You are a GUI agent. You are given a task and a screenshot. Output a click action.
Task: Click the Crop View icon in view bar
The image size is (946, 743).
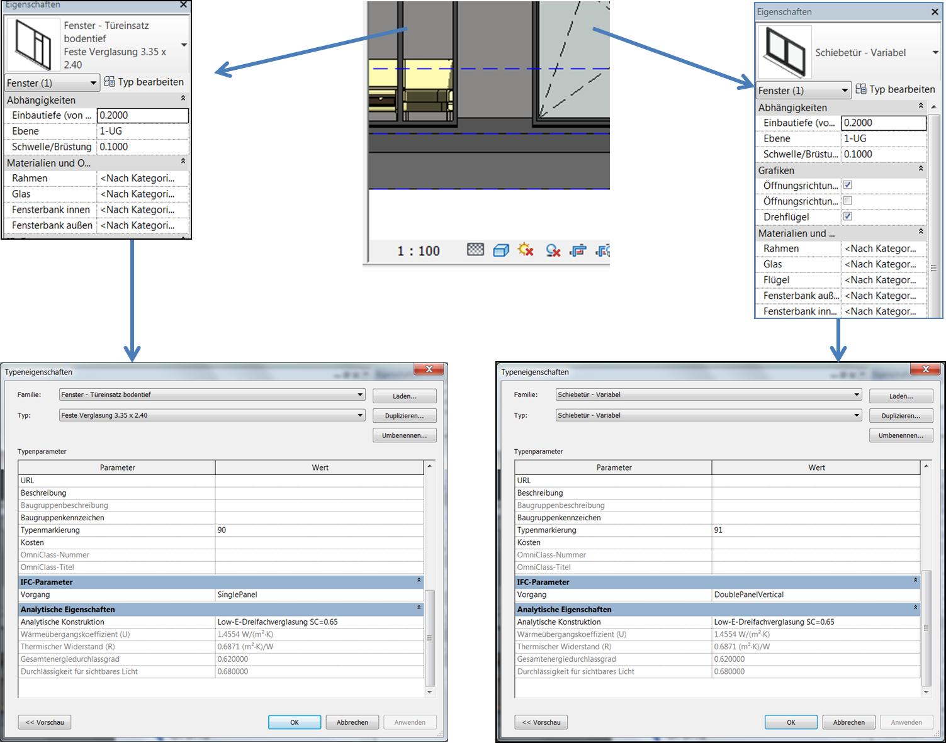pyautogui.click(x=578, y=250)
